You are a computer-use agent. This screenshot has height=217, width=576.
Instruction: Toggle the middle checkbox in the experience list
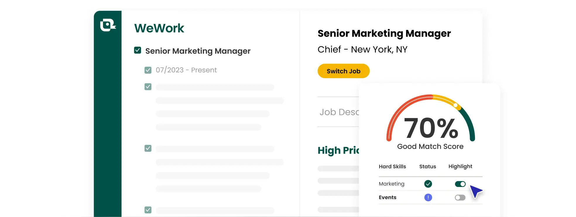[x=148, y=148]
